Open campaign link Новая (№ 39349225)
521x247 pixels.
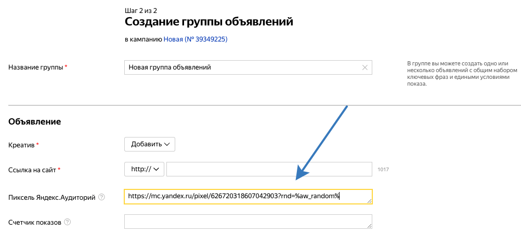pos(196,39)
